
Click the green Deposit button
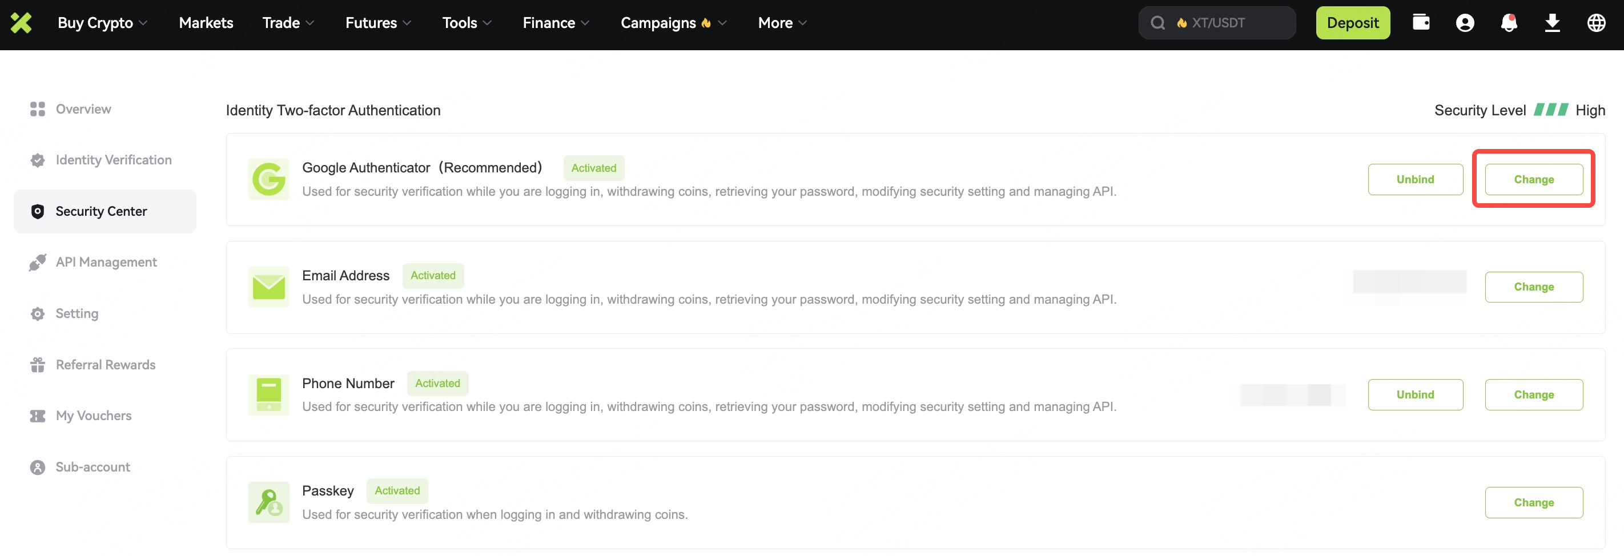1352,23
